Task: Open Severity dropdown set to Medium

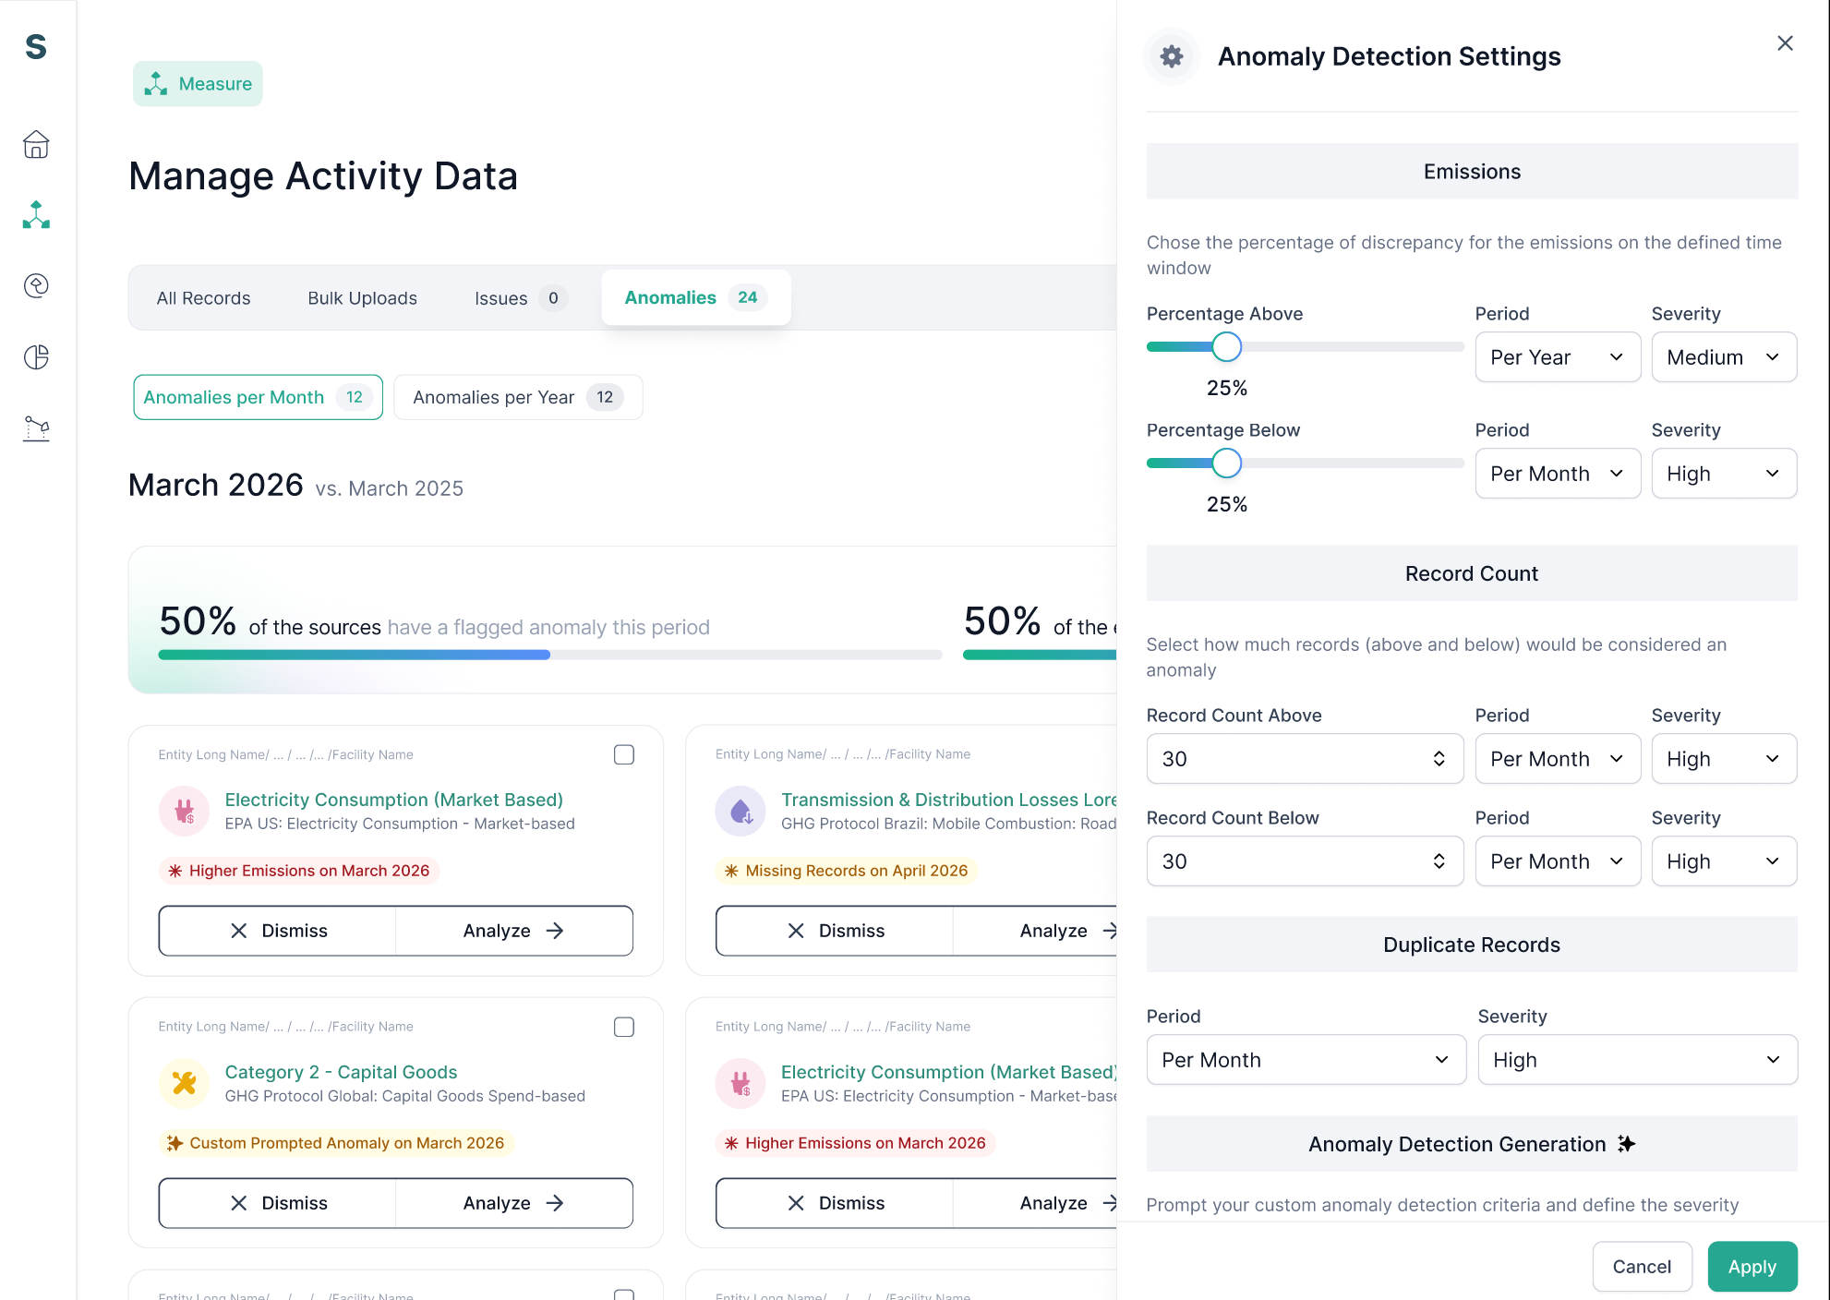Action: pyautogui.click(x=1724, y=357)
